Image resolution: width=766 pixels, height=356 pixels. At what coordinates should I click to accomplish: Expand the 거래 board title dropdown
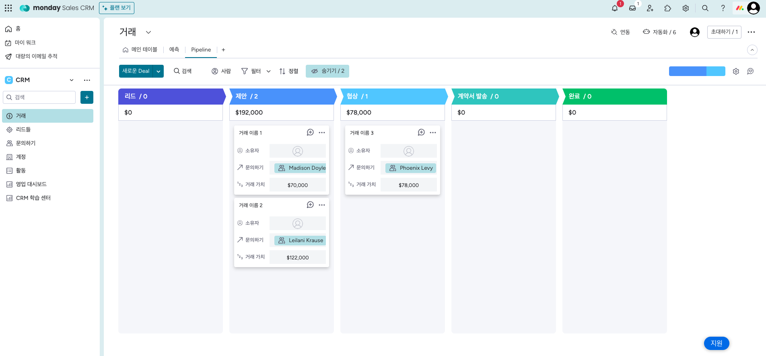[x=148, y=32]
